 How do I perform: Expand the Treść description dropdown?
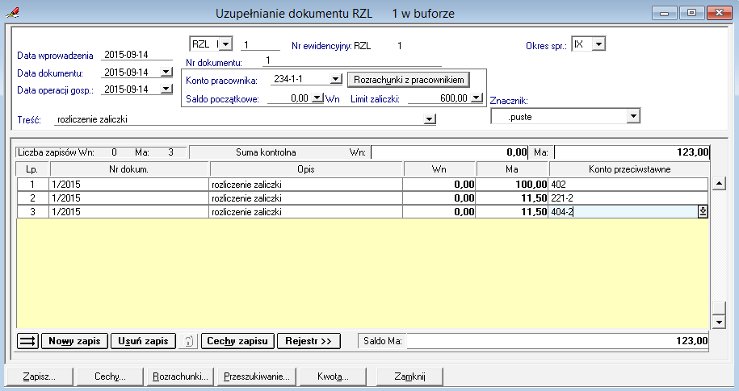(x=430, y=119)
